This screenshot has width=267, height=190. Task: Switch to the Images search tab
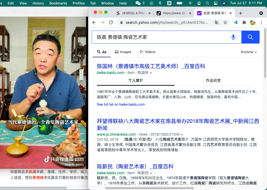[x=123, y=52]
